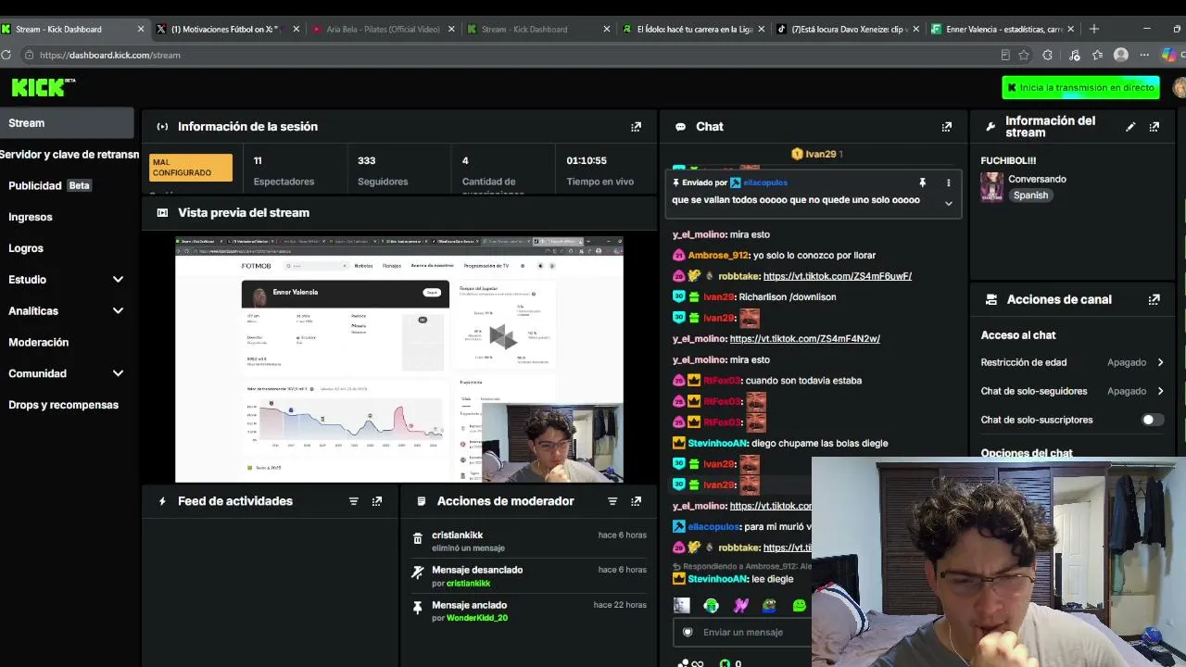Switch to Está locura Davo Xeneize tab
This screenshot has height=667, width=1186.
point(848,29)
